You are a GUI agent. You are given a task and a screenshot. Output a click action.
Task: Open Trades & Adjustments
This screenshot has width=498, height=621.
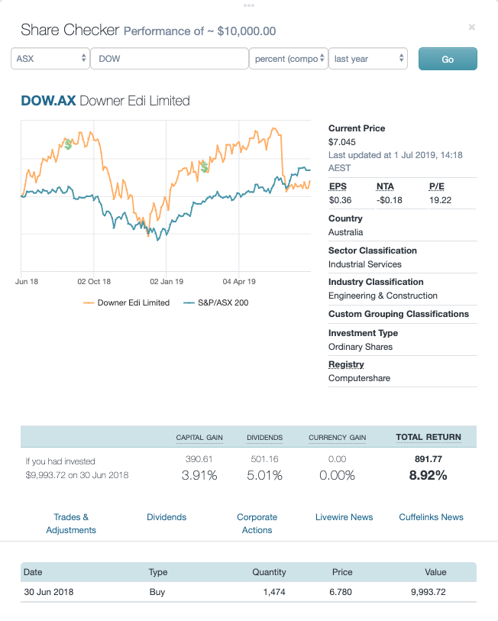71,522
